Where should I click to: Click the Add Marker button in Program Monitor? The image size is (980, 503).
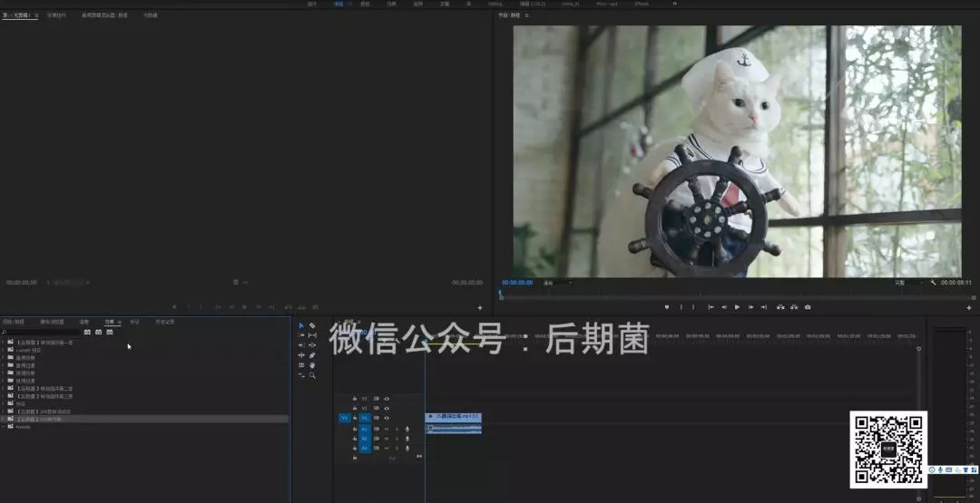click(667, 307)
